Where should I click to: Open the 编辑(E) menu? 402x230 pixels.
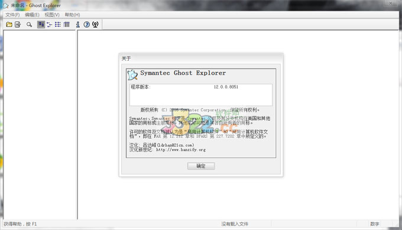(32, 15)
